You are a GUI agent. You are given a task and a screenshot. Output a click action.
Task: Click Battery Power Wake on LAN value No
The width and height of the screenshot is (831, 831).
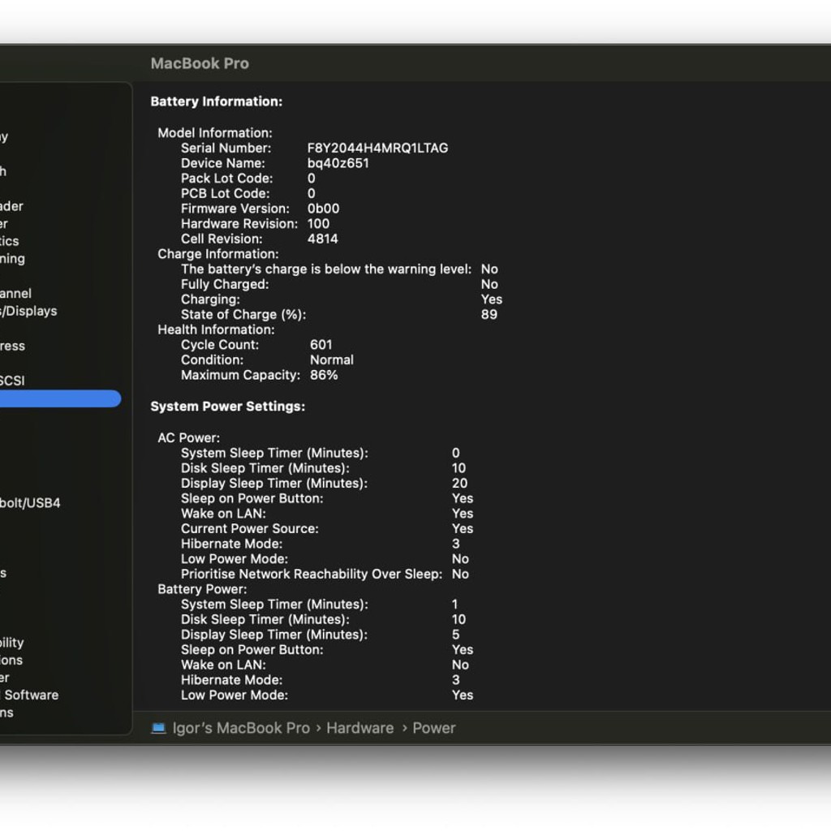pyautogui.click(x=460, y=665)
